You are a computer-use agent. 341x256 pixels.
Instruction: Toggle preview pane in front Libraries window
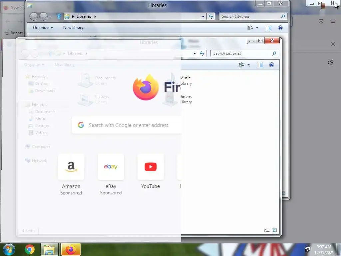click(x=260, y=65)
